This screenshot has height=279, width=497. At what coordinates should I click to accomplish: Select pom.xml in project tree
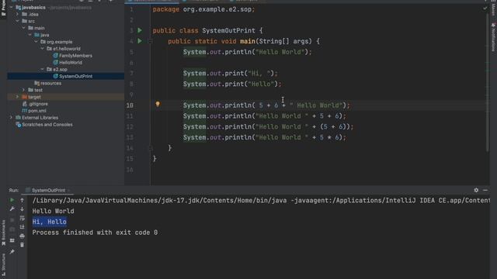pyautogui.click(x=37, y=111)
